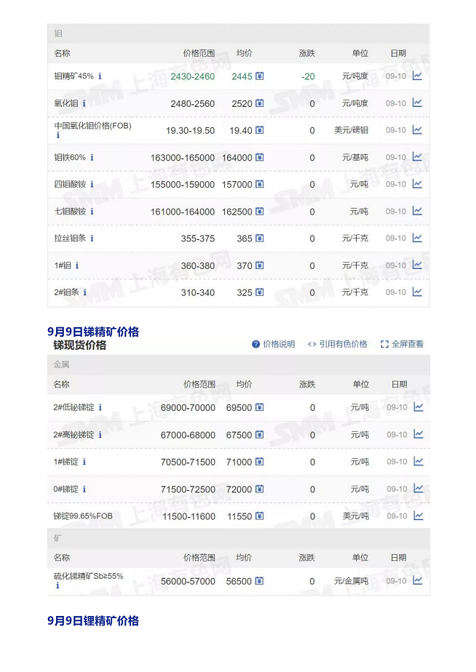
Task: Open the trend chart for 2#低铋锑锭
Action: pyautogui.click(x=418, y=407)
